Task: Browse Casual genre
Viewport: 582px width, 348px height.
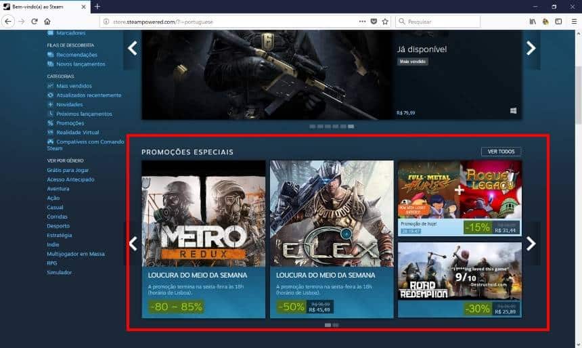Action: 55,207
